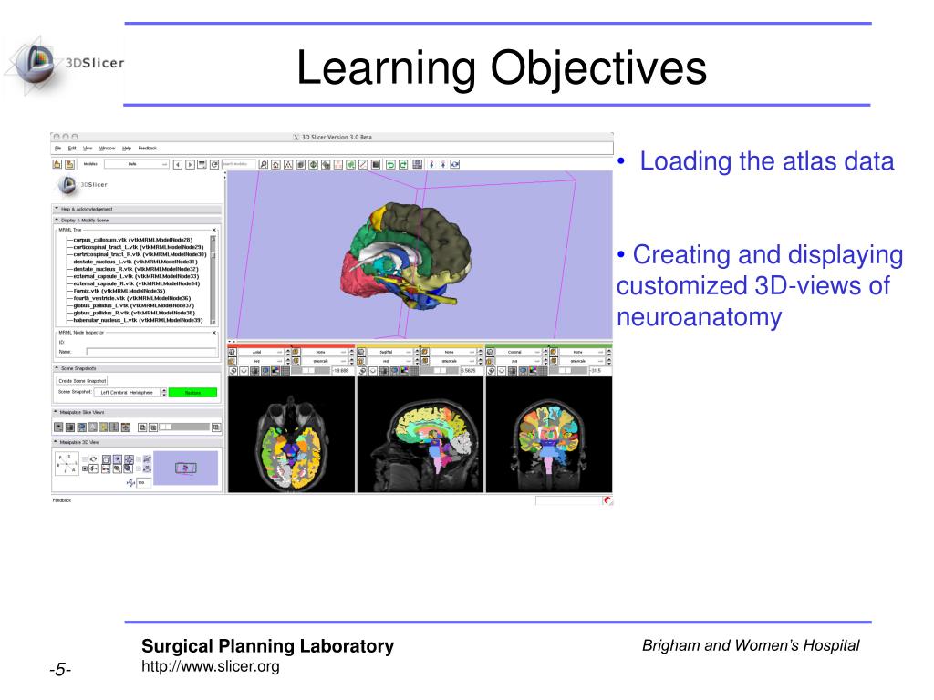Image resolution: width=934 pixels, height=700 pixels.
Task: Click the spin circular-arrows icon in Manipulate 3D View
Action: [94, 459]
